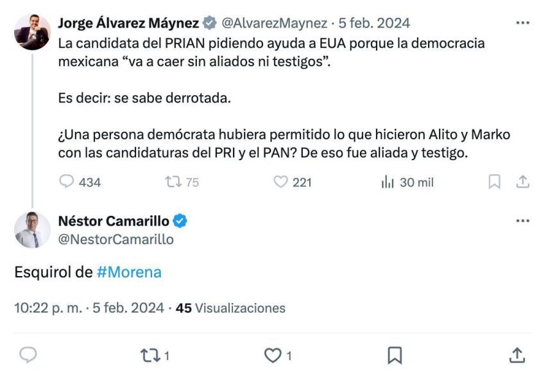Open more options for Néstor Camarillo tweet

(523, 221)
